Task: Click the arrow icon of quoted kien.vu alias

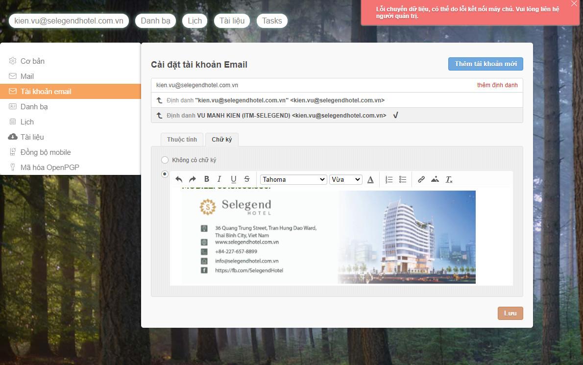Action: point(160,100)
